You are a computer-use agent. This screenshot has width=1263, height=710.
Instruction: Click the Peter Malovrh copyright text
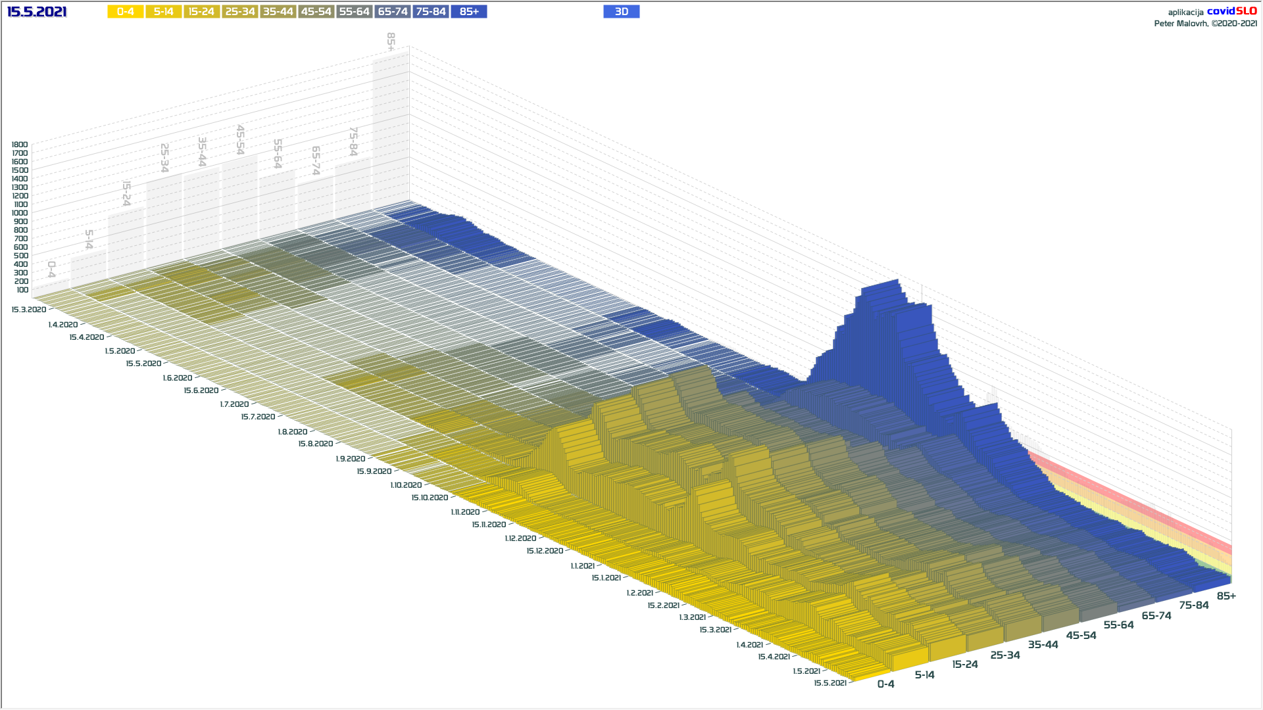[1205, 24]
